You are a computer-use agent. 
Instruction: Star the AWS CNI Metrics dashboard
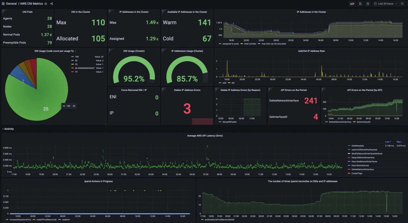tap(46, 4)
